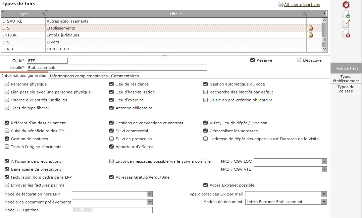Uncheck Accès Extranet possible checkbox
Image resolution: width=362 pixels, height=218 pixels.
coord(205,185)
